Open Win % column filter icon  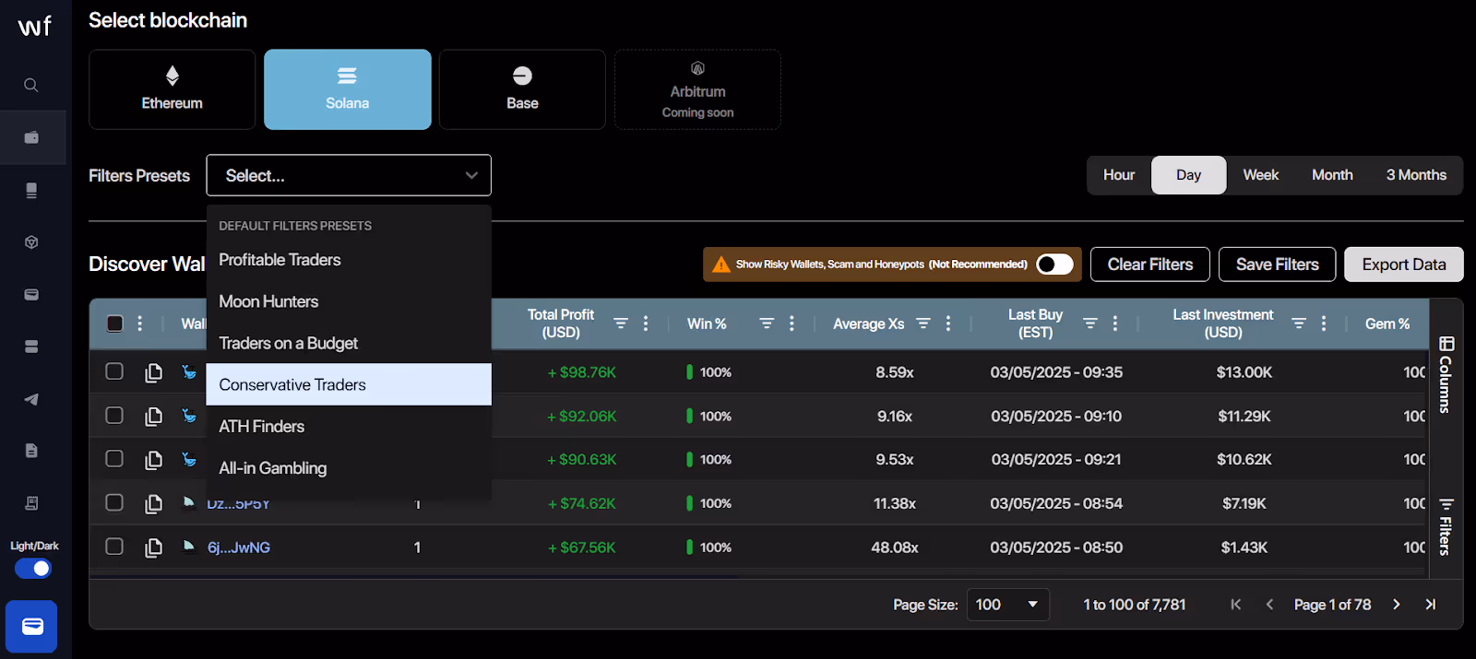coord(767,324)
